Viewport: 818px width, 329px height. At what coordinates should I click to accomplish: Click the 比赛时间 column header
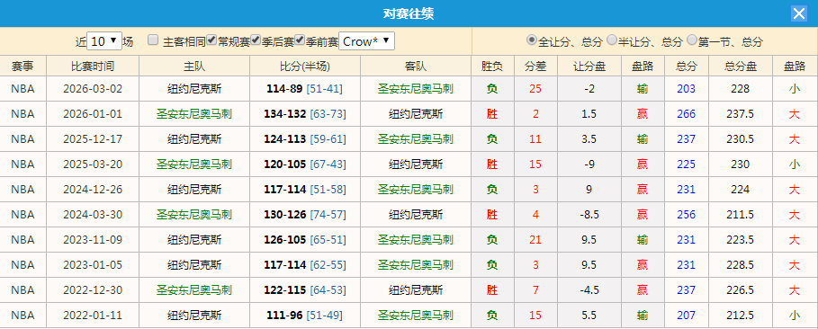93,67
